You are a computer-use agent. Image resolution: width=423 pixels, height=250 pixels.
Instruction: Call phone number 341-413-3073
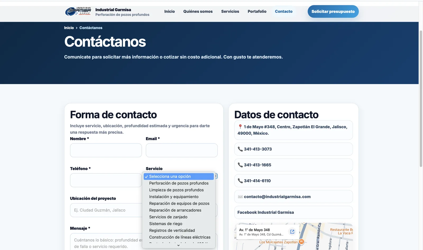coord(293,149)
